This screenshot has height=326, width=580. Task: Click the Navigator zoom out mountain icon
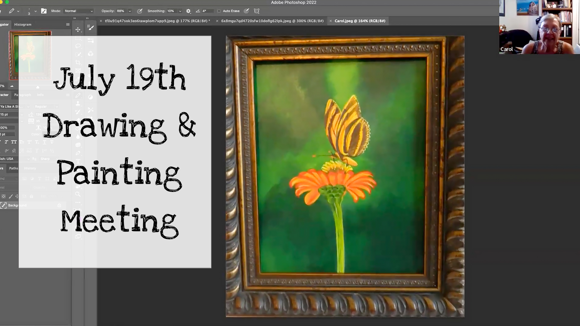pos(12,86)
